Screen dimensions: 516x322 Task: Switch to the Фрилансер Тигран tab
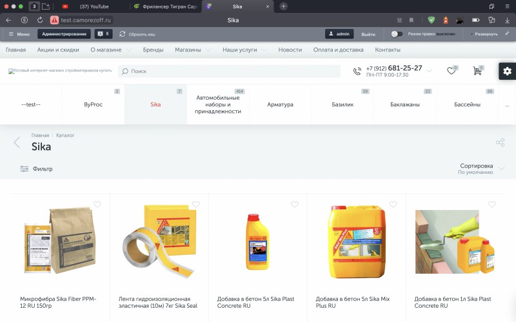click(x=166, y=6)
